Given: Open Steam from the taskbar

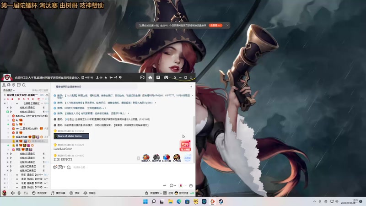Looking at the screenshot, I should [221, 201].
